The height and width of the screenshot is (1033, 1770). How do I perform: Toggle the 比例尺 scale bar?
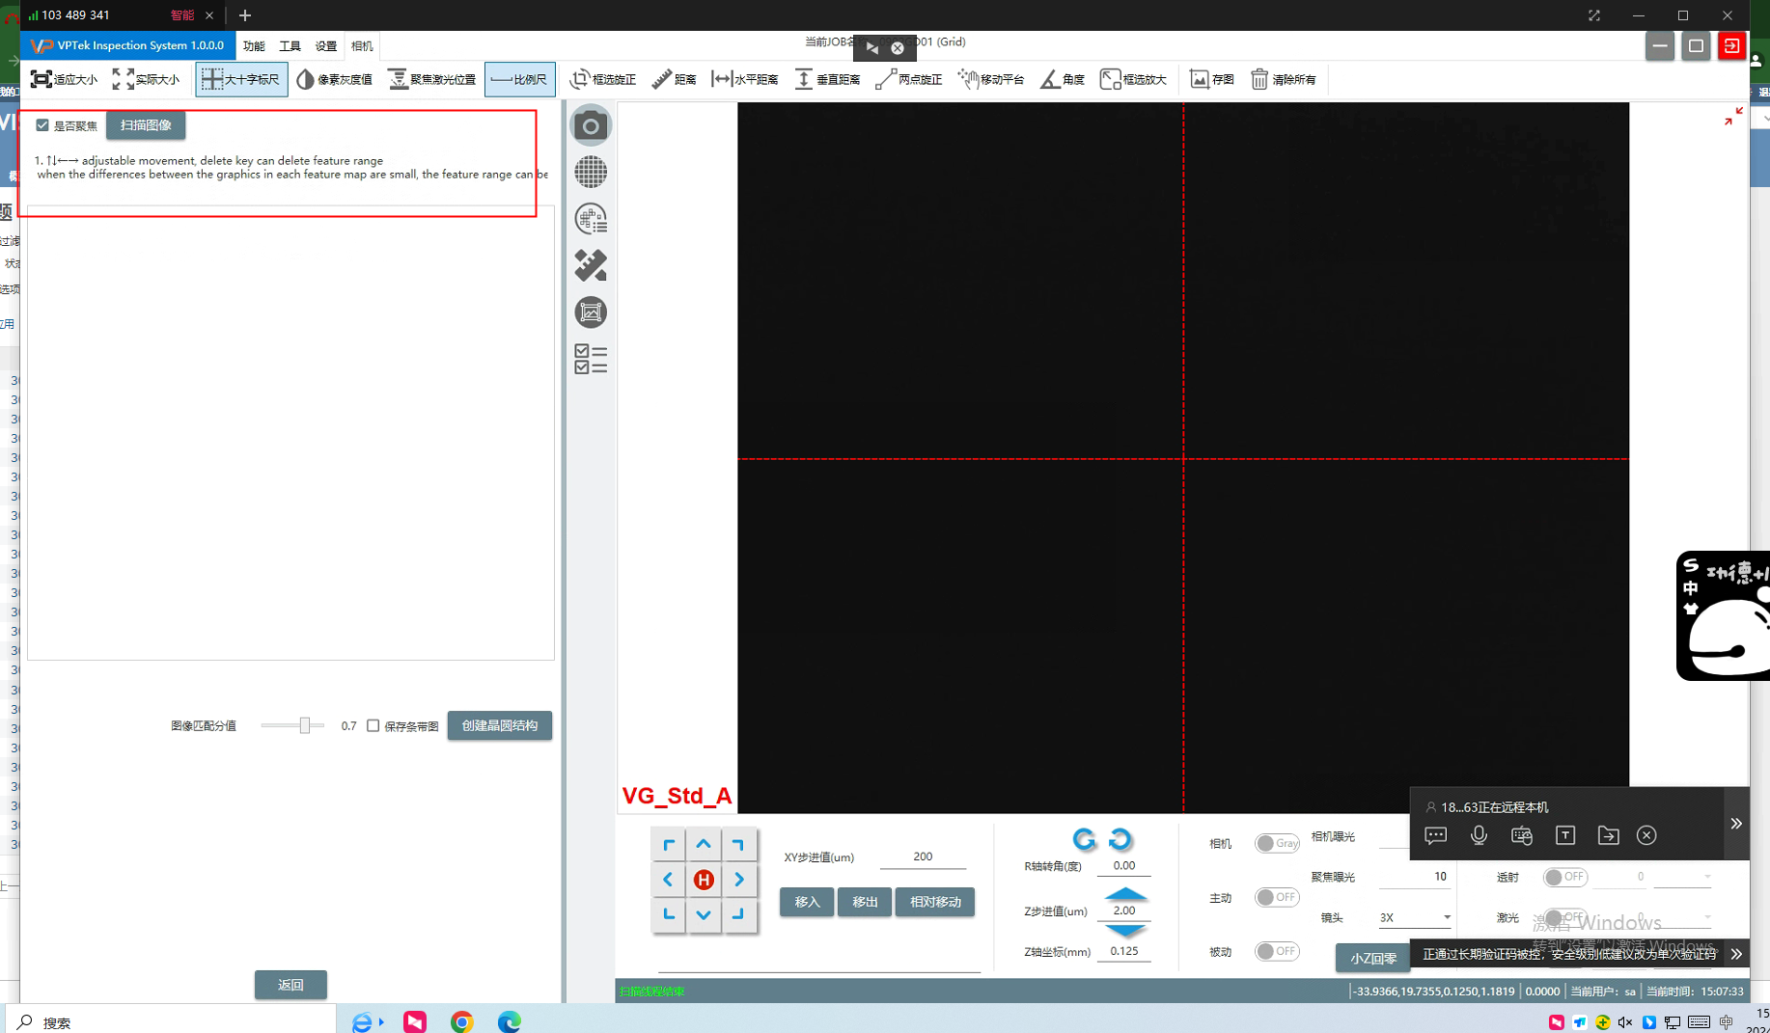(519, 79)
